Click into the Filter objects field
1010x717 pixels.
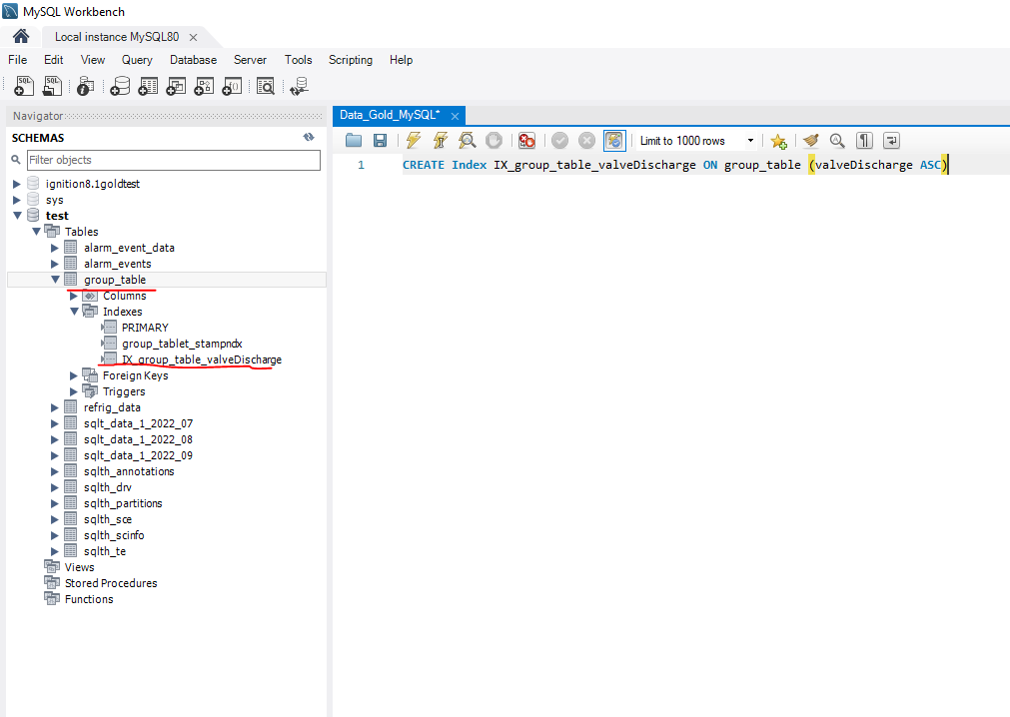[173, 160]
